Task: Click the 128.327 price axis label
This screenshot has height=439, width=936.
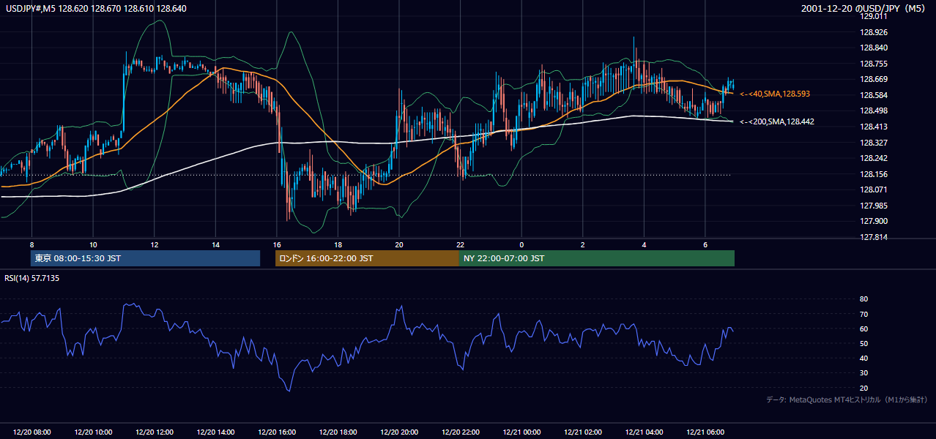Action: click(873, 143)
